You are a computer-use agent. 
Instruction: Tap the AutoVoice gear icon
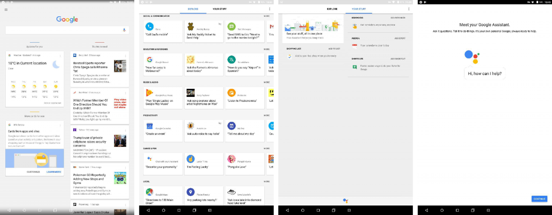[190, 126]
